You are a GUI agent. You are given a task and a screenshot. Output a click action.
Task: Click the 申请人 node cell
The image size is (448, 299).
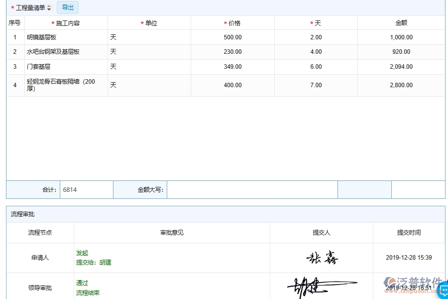pos(40,258)
